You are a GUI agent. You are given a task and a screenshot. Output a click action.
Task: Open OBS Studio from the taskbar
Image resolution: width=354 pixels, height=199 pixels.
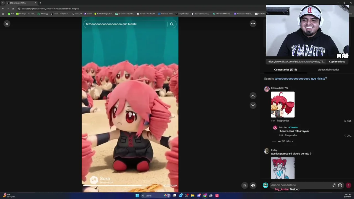[x=186, y=196]
